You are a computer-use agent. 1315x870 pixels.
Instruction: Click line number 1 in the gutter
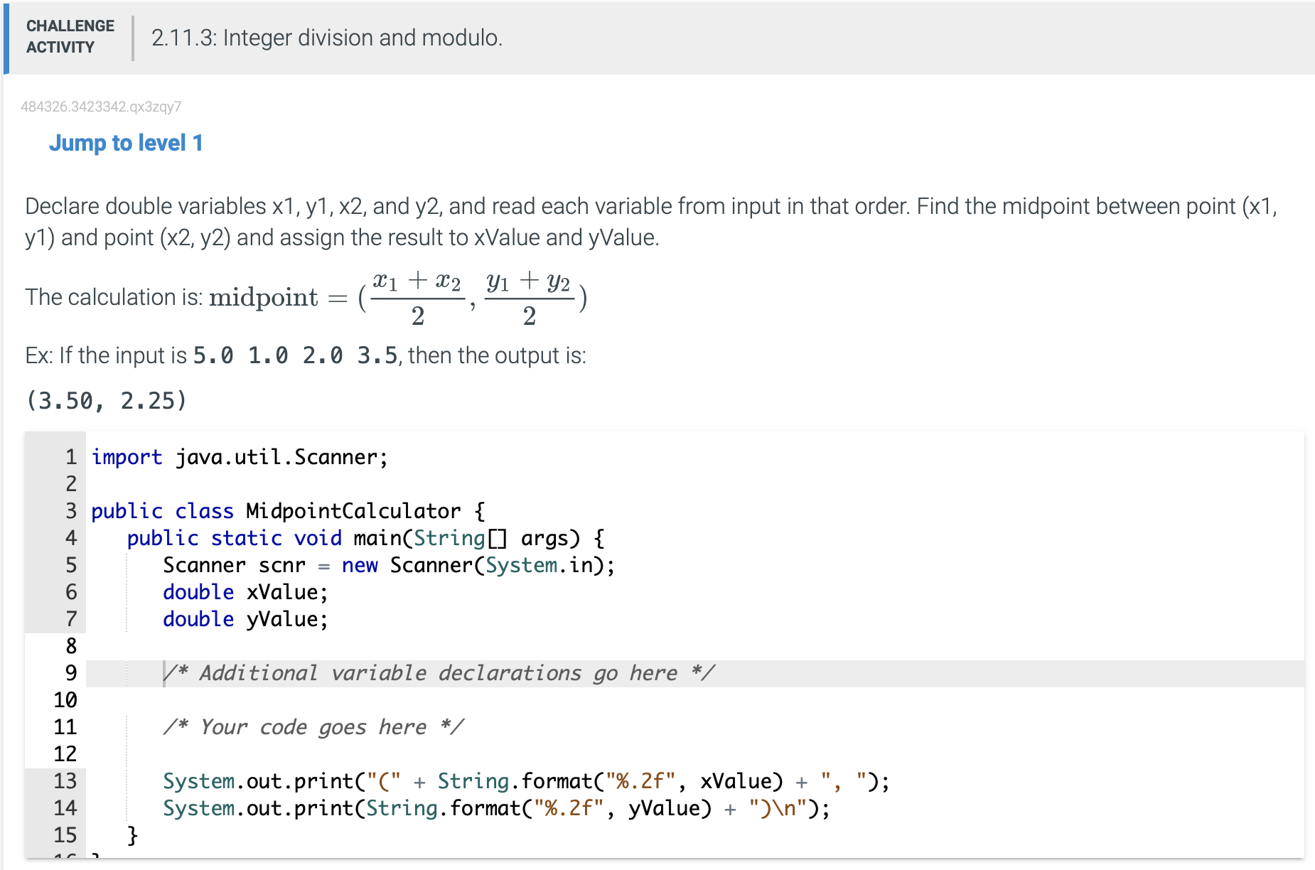pyautogui.click(x=70, y=456)
